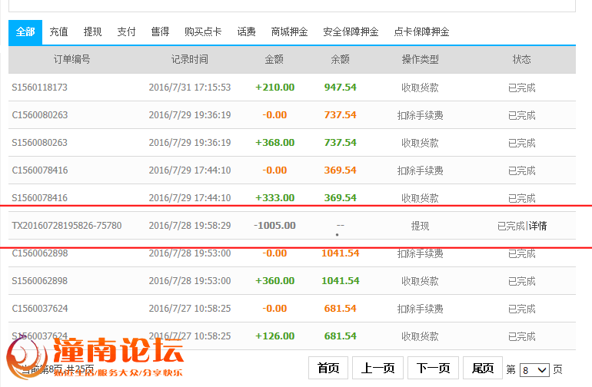This screenshot has height=387, width=592.
Task: Click 扣除手续费 in the C1560037624 row
Action: pos(421,309)
